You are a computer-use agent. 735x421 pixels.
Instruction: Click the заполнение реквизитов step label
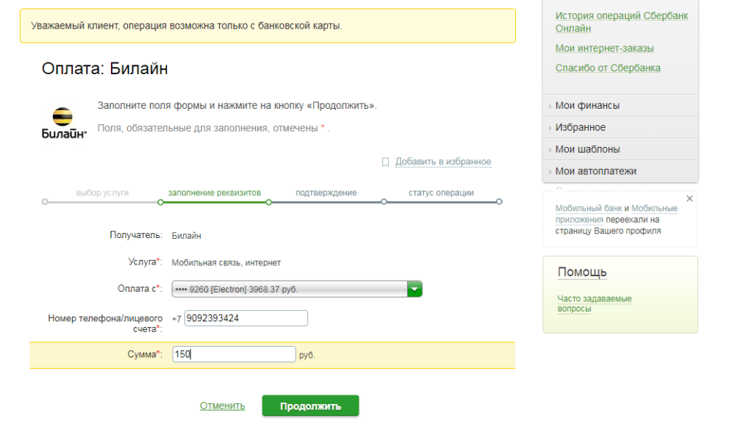pos(214,192)
